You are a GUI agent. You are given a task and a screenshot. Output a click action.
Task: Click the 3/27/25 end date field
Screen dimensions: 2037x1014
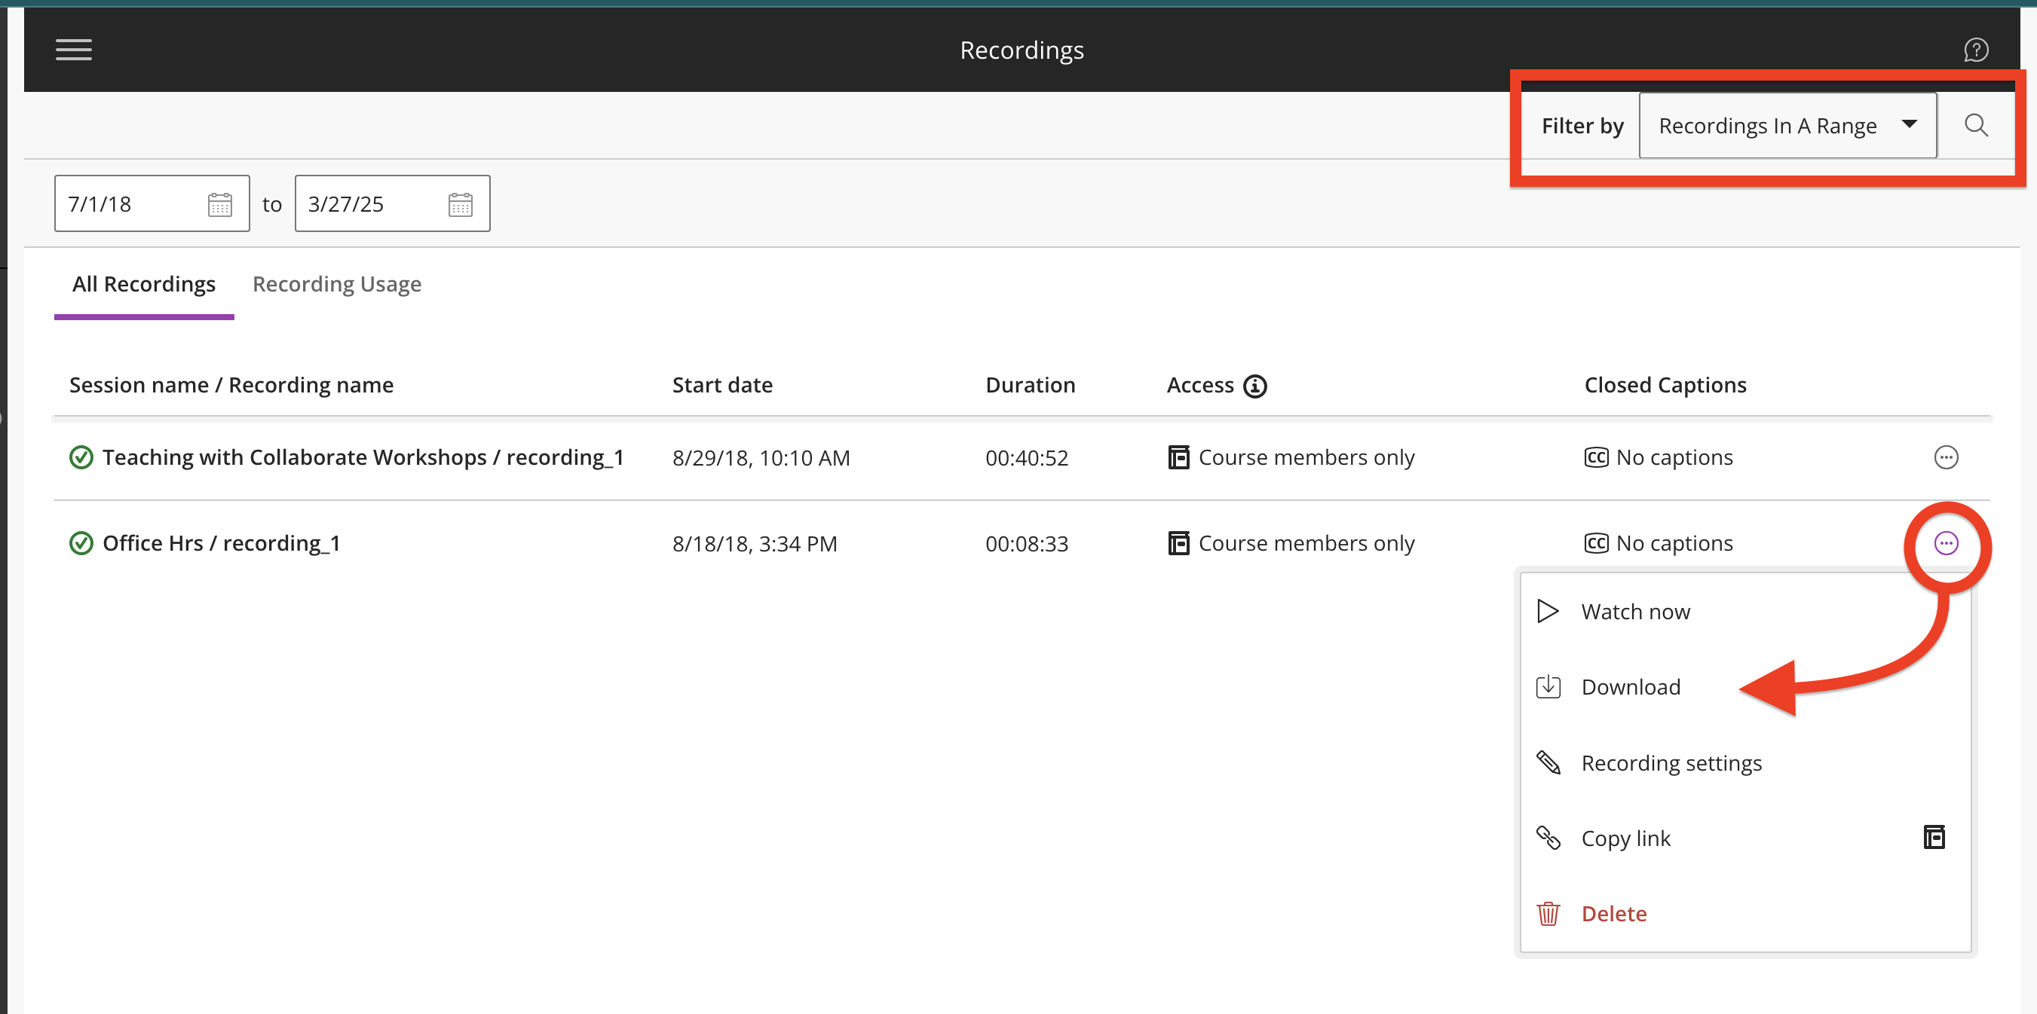pos(392,204)
